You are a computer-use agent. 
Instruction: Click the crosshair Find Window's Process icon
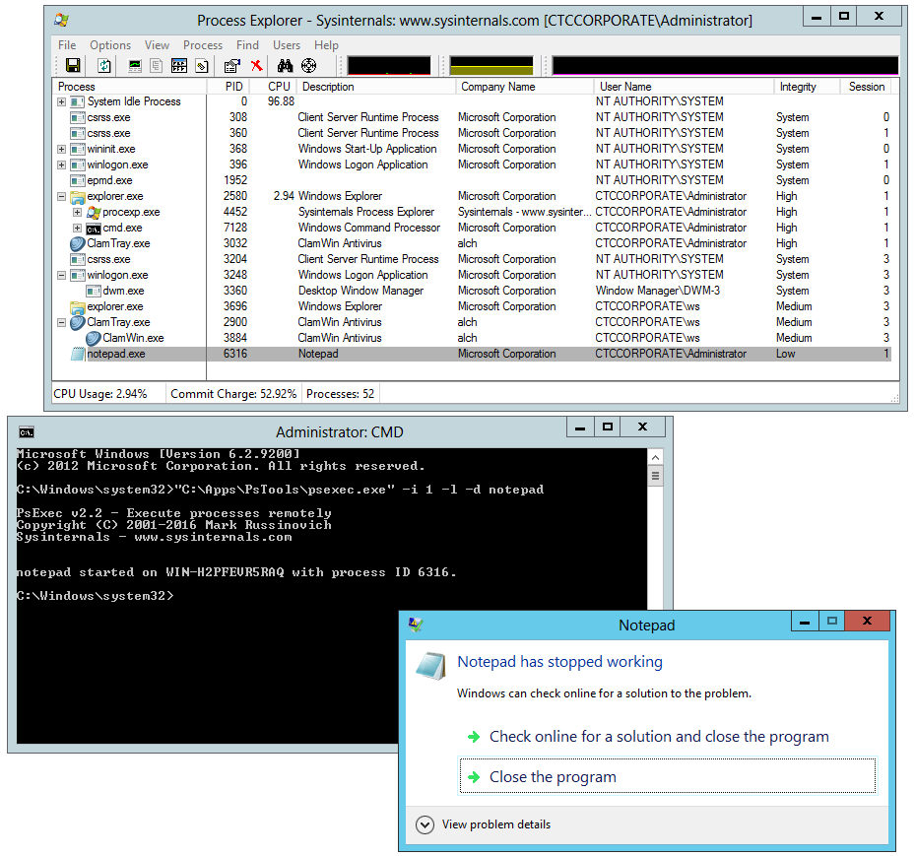pyautogui.click(x=308, y=65)
